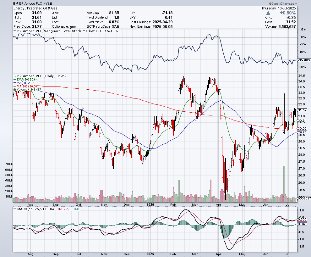Click the StockCharts.com copyright label
Viewport: 311px width, 257px height.
pos(283,3)
